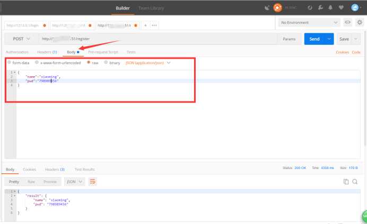
Task: Switch to the first request tab ending /login
Action: pyautogui.click(x=26, y=25)
